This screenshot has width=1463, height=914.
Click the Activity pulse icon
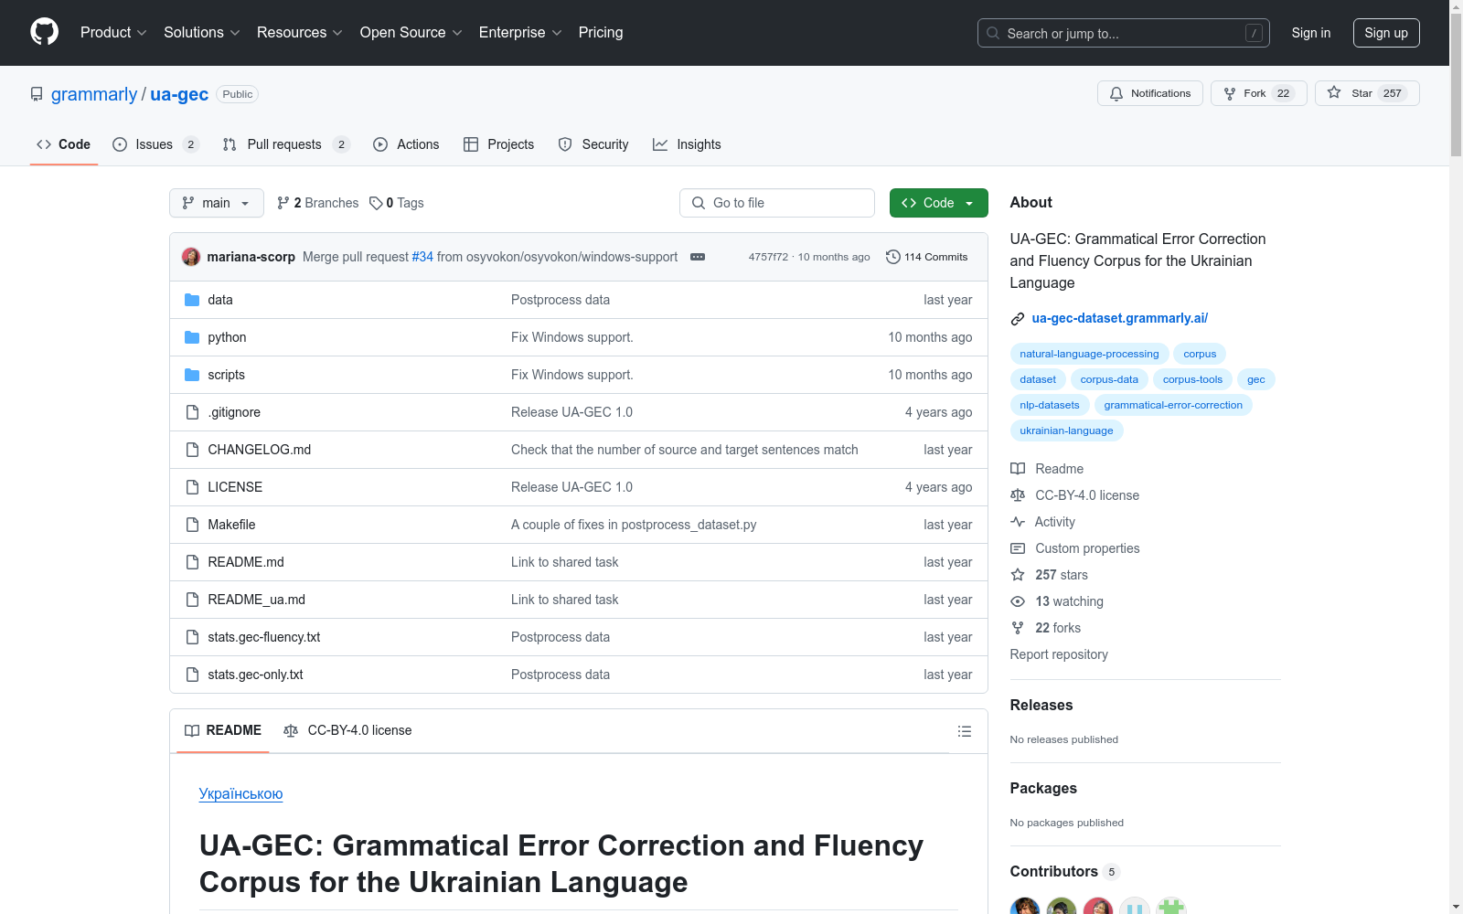pyautogui.click(x=1018, y=522)
